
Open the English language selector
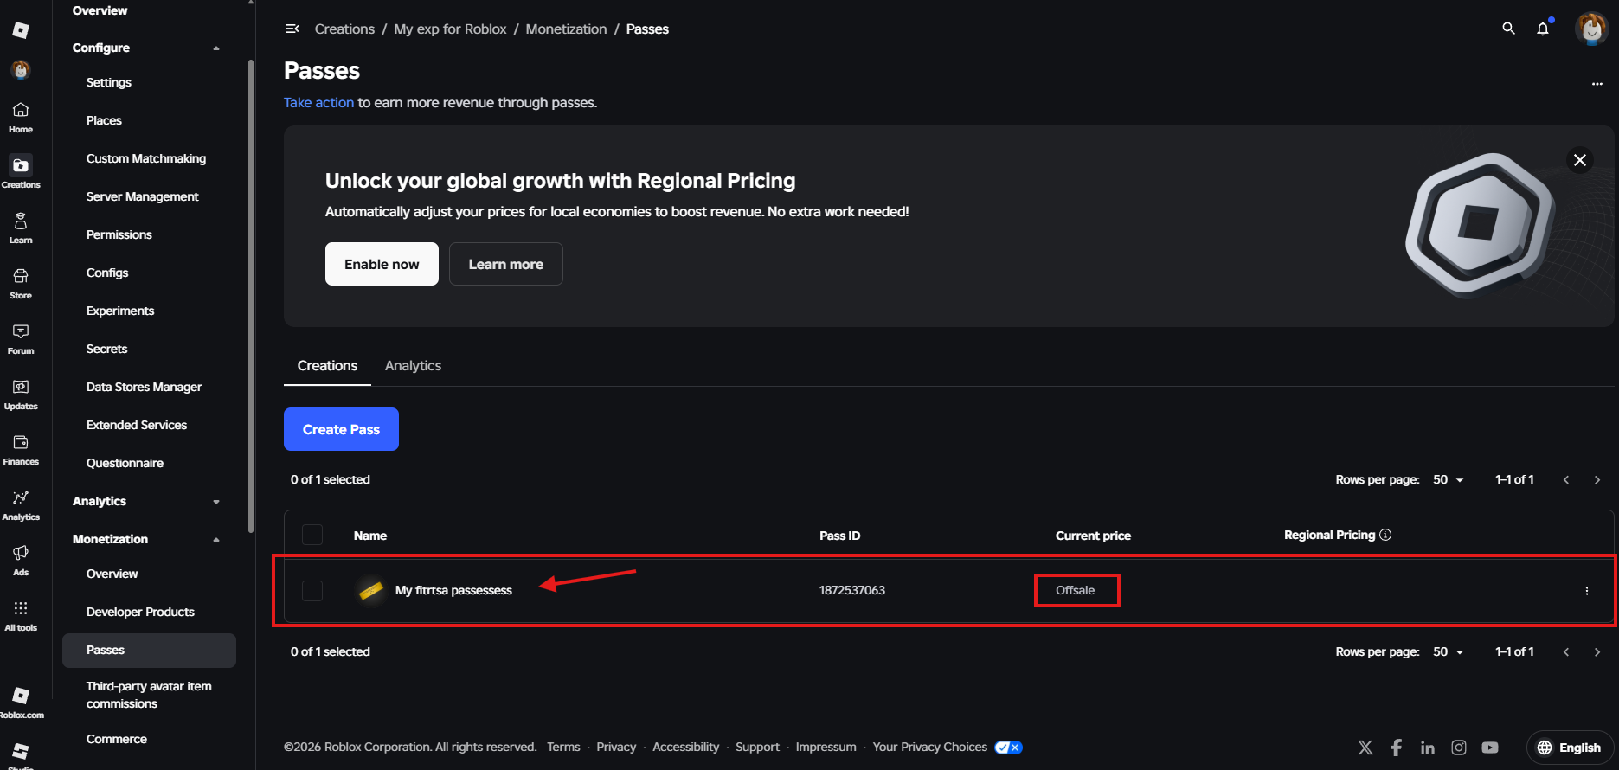click(x=1570, y=748)
